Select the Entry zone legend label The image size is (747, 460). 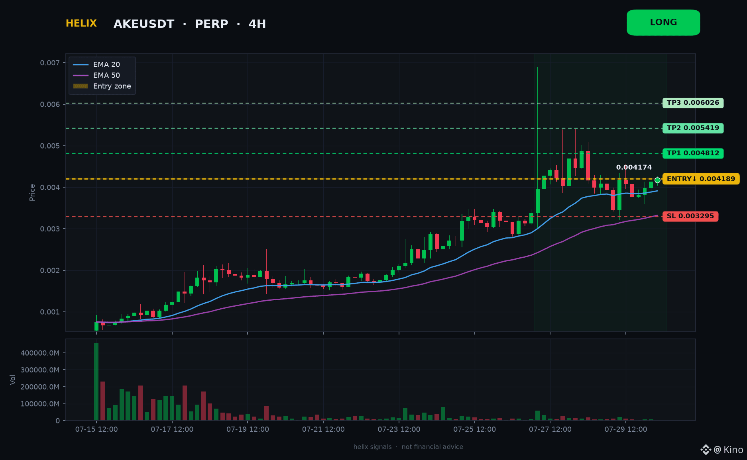point(112,86)
